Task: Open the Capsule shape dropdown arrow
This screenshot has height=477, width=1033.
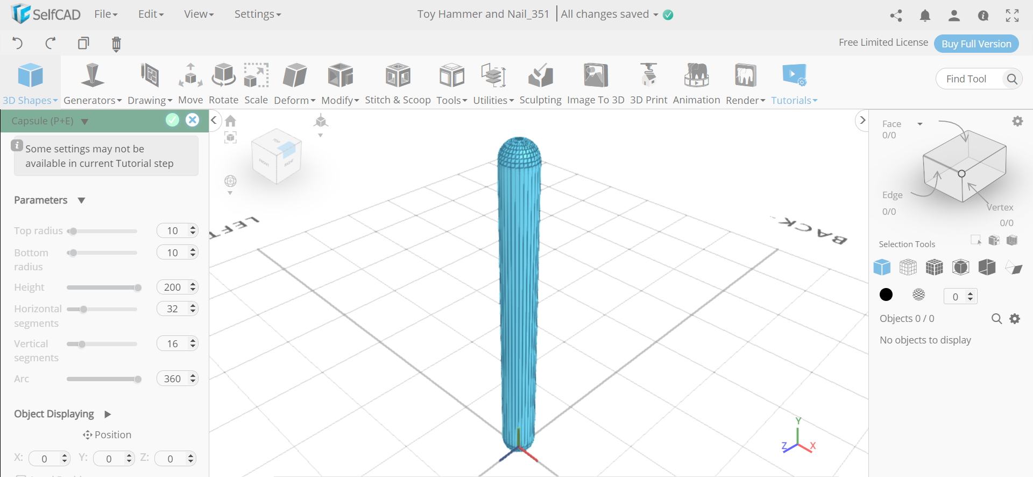Action: click(x=84, y=122)
